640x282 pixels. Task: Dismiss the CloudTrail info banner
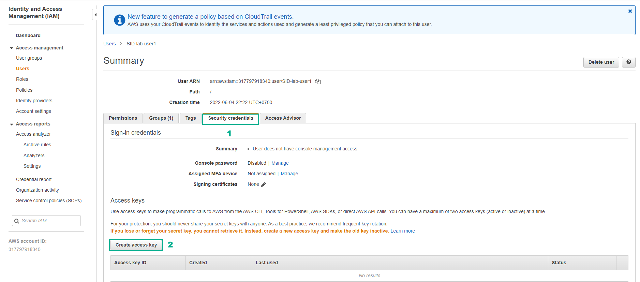(630, 11)
